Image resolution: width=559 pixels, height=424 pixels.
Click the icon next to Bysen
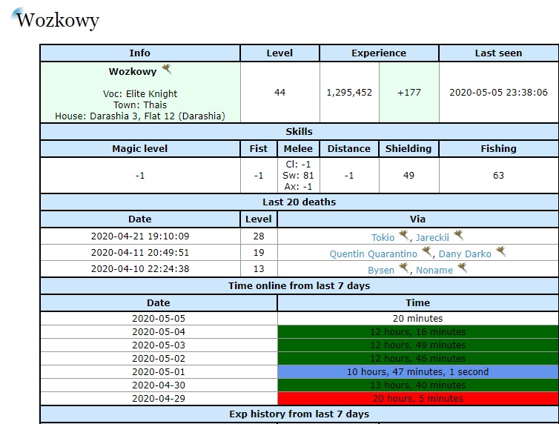[404, 268]
